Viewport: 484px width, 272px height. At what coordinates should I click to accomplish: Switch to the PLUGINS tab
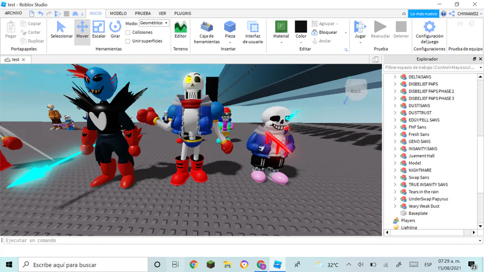pyautogui.click(x=182, y=13)
